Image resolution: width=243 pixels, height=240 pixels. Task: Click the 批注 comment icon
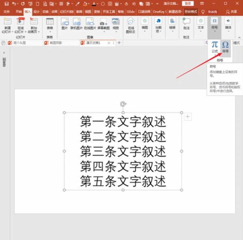tap(186, 21)
